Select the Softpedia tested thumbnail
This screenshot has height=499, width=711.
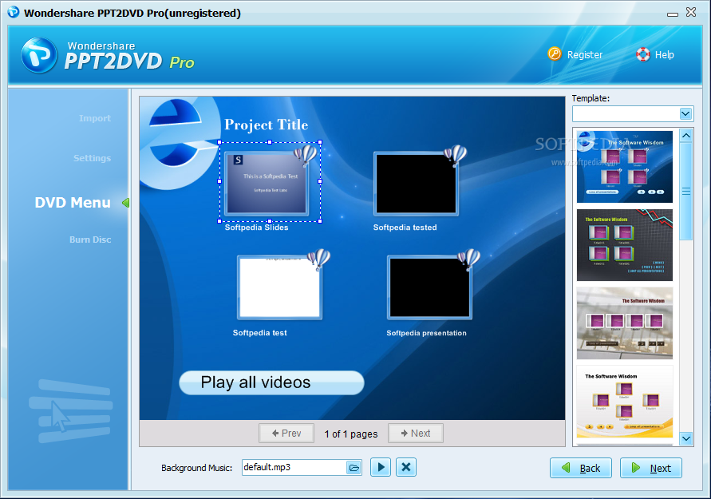[x=416, y=183]
